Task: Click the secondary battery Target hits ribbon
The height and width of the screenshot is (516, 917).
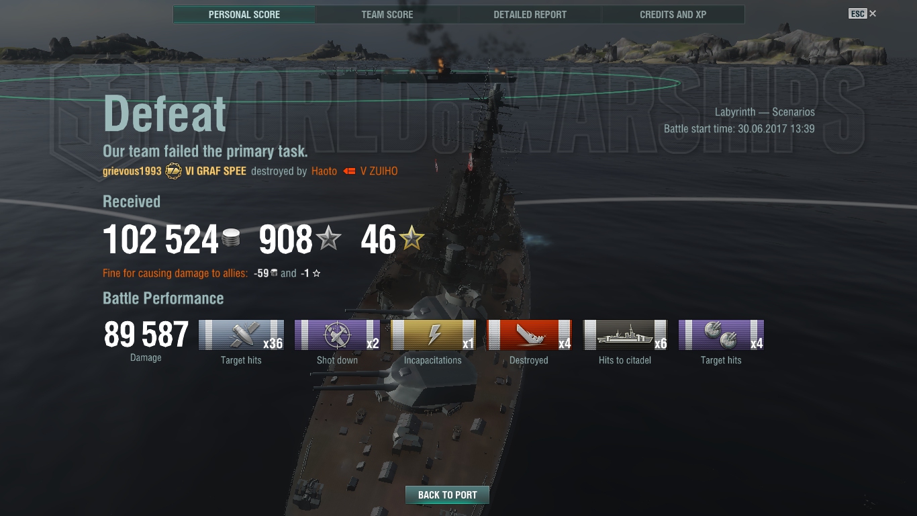Action: coord(721,335)
